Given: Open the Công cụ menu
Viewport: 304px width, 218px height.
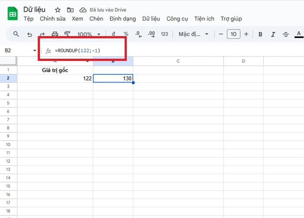Looking at the screenshot, I should [x=177, y=19].
